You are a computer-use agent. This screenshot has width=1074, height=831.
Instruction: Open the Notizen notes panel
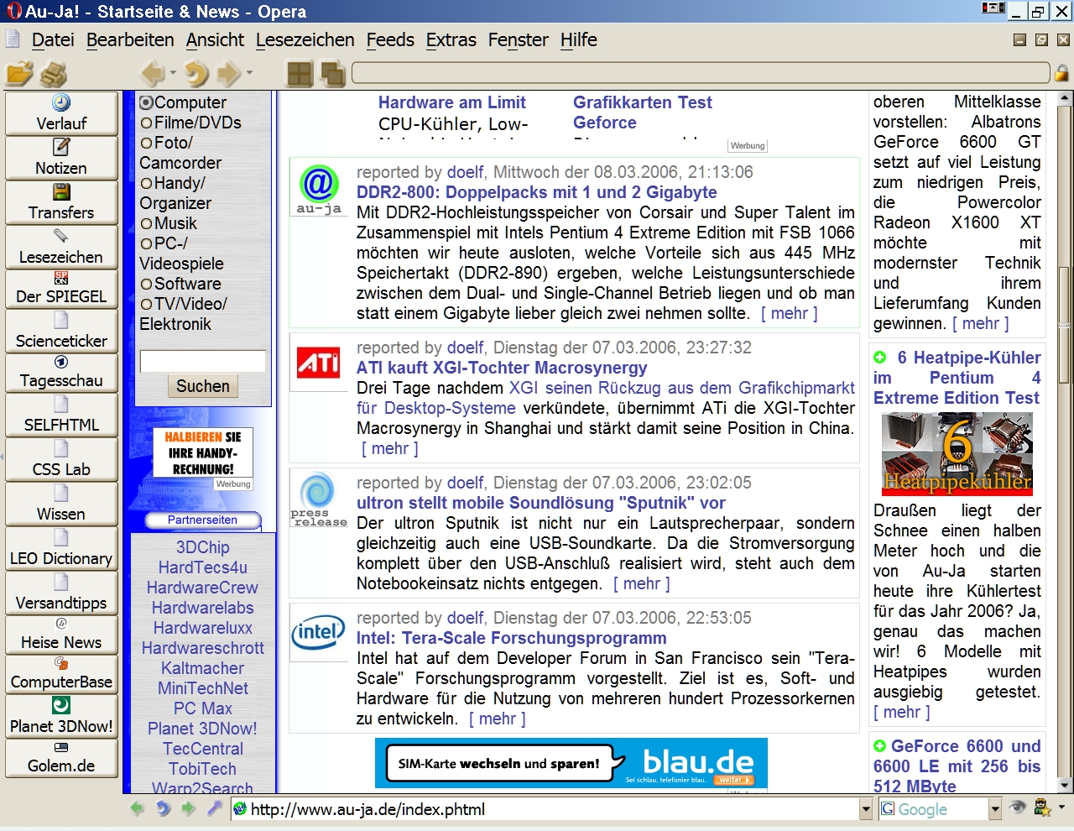click(61, 158)
